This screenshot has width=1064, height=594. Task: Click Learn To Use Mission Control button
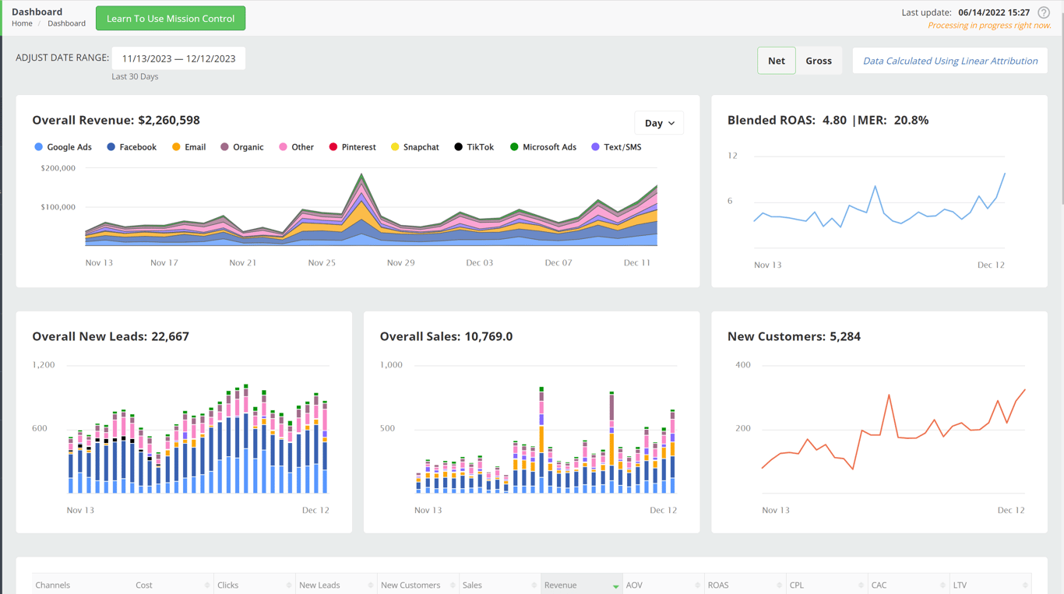click(x=171, y=19)
